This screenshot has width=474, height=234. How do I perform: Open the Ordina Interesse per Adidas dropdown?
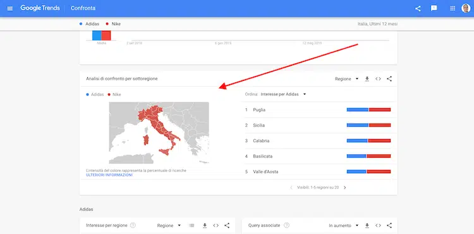[283, 94]
